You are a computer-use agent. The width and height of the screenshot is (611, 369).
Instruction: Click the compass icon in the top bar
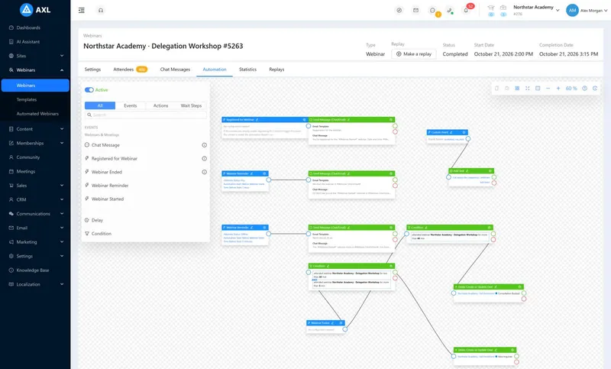pos(399,10)
